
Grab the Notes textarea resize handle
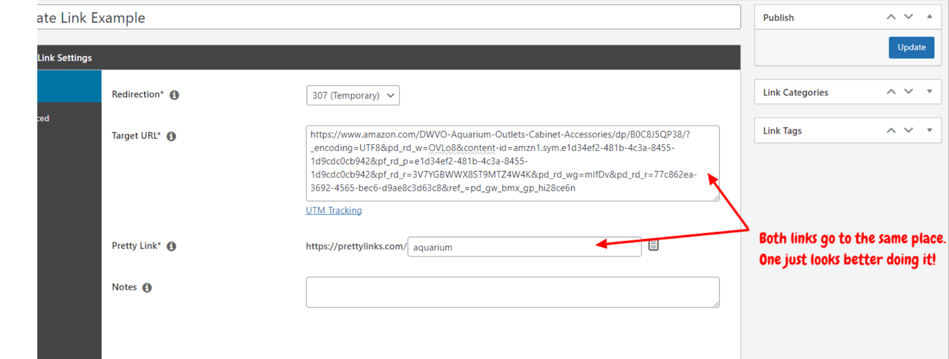pos(716,304)
